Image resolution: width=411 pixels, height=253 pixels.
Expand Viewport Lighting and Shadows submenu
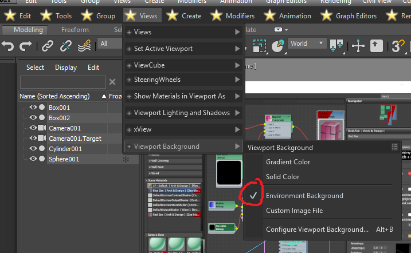[183, 113]
